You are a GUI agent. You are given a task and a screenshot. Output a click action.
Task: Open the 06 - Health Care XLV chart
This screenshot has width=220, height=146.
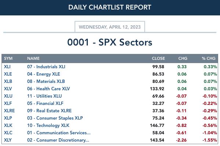point(48,89)
